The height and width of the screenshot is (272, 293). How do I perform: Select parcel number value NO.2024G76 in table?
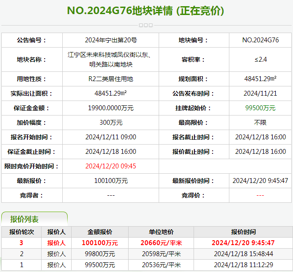(260, 40)
